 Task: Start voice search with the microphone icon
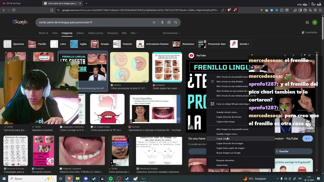(162, 22)
